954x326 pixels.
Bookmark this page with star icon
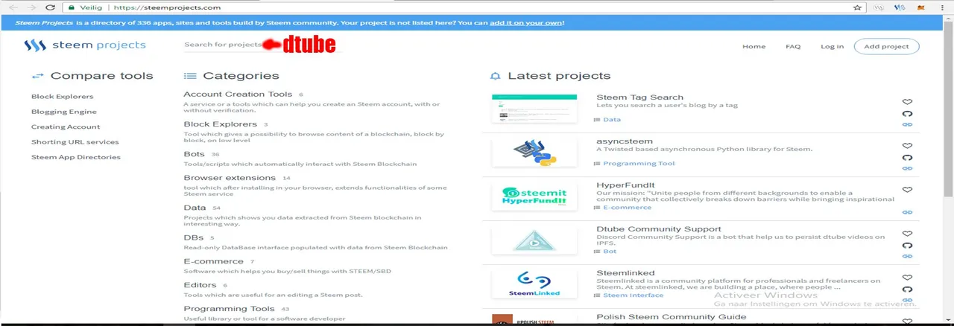click(x=857, y=7)
